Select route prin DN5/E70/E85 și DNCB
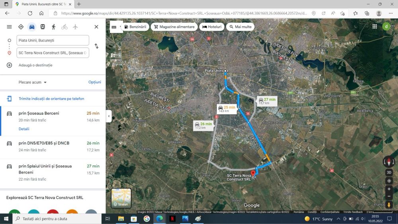Screen dimensions: 398x224 (53, 146)
